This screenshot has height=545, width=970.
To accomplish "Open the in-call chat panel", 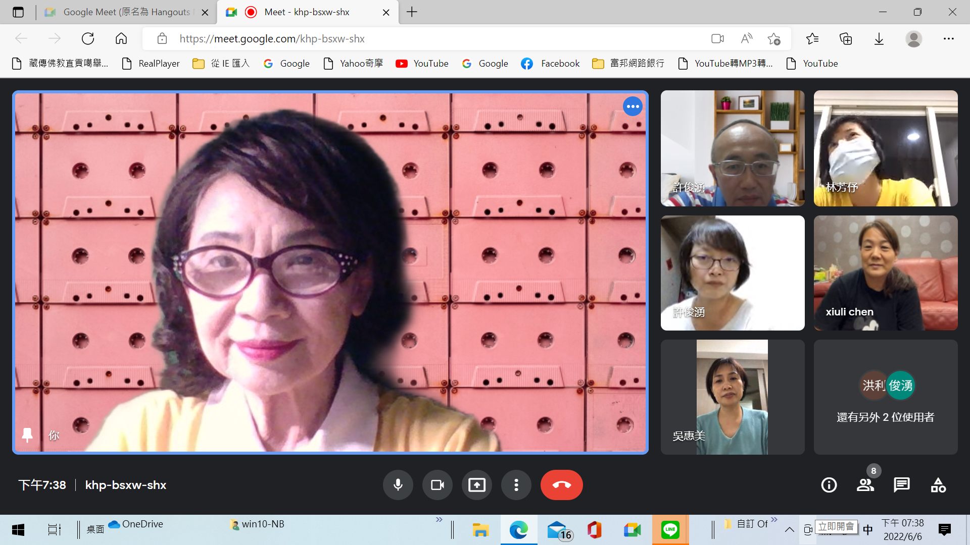I will [x=902, y=485].
